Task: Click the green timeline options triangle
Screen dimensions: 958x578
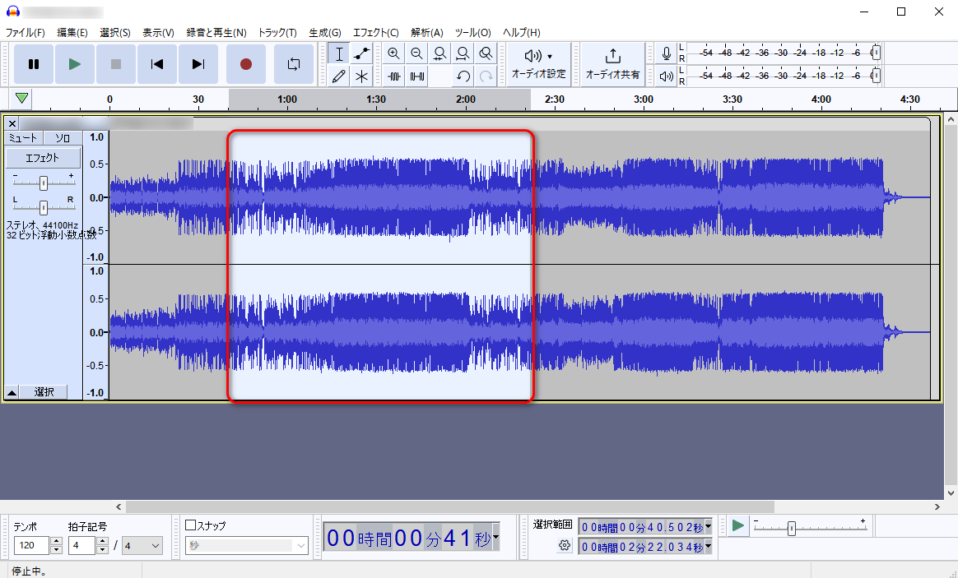Action: pyautogui.click(x=22, y=99)
